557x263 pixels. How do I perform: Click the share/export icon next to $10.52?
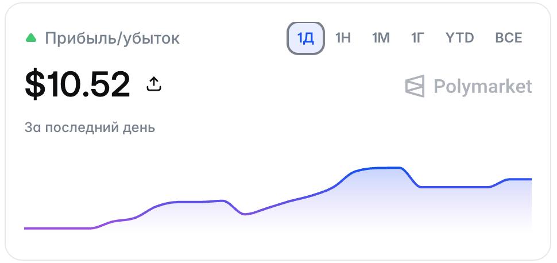point(154,84)
